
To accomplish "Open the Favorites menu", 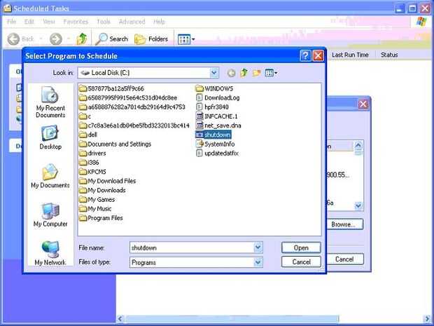I will pyautogui.click(x=76, y=22).
